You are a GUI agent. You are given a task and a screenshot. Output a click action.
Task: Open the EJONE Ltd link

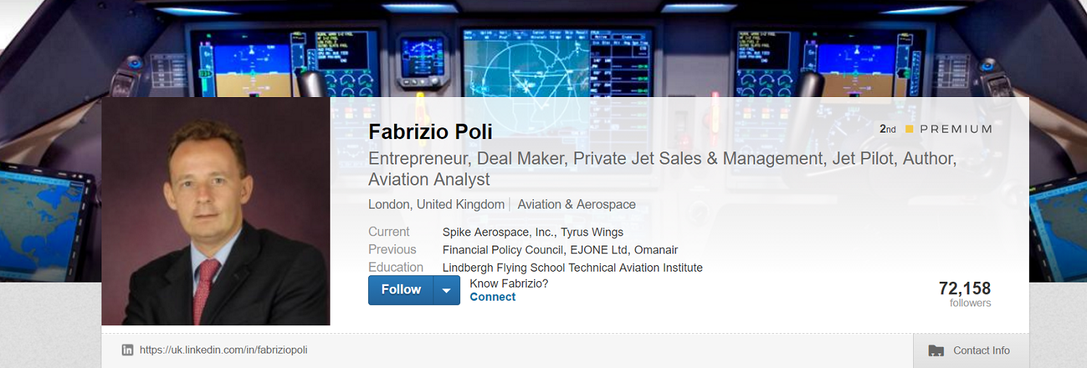pyautogui.click(x=599, y=250)
